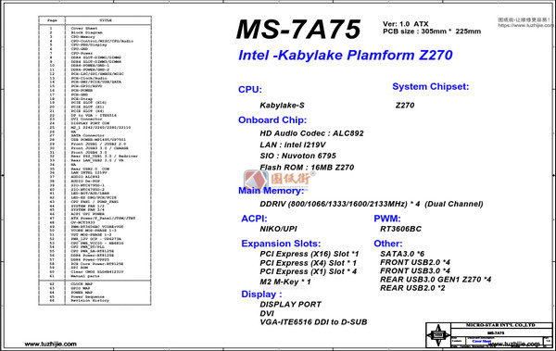Viewport: 556px width, 351px height.
Task: Click 'Intel -Kabylake Plamform Z270' blue subtitle
Action: click(x=346, y=55)
